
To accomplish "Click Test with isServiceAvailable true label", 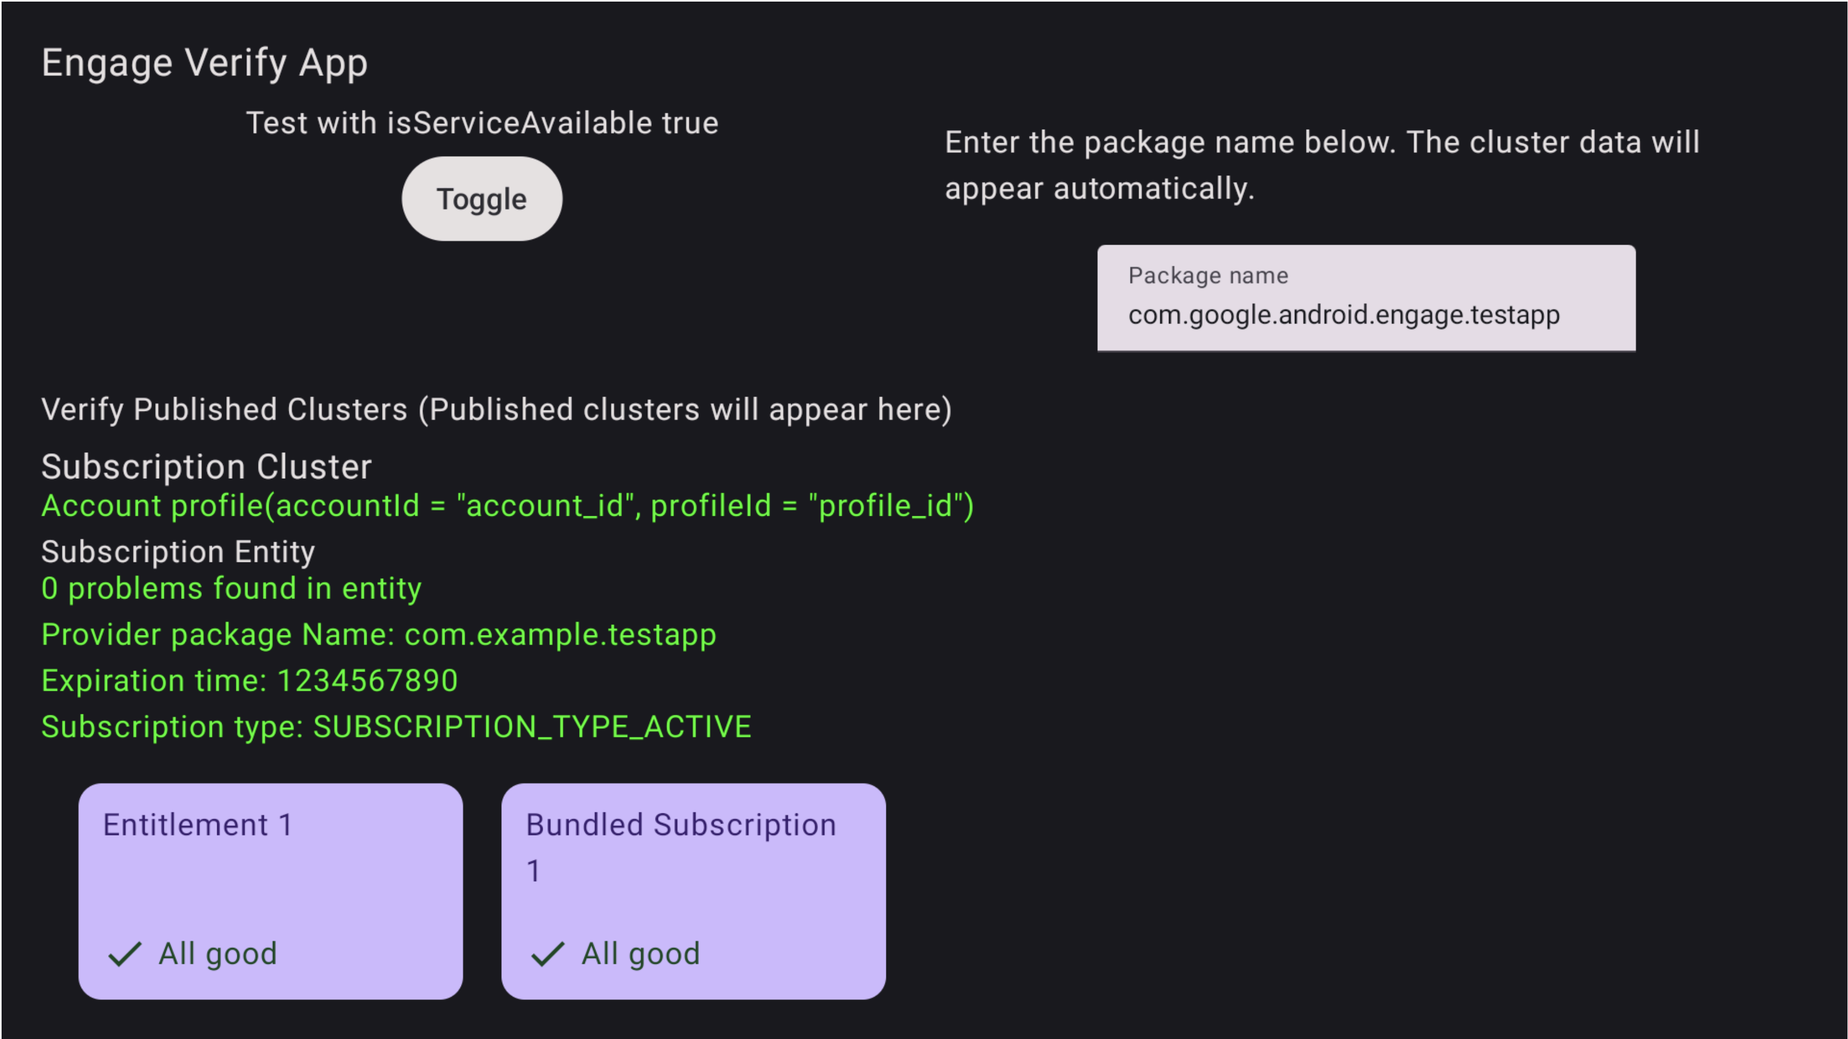I will (x=482, y=122).
